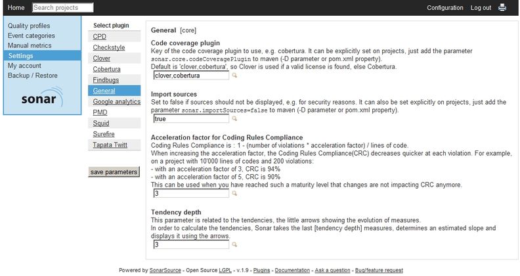Click magnifier icon beside clover,cobertura field
The image size is (520, 276).
[x=234, y=76]
